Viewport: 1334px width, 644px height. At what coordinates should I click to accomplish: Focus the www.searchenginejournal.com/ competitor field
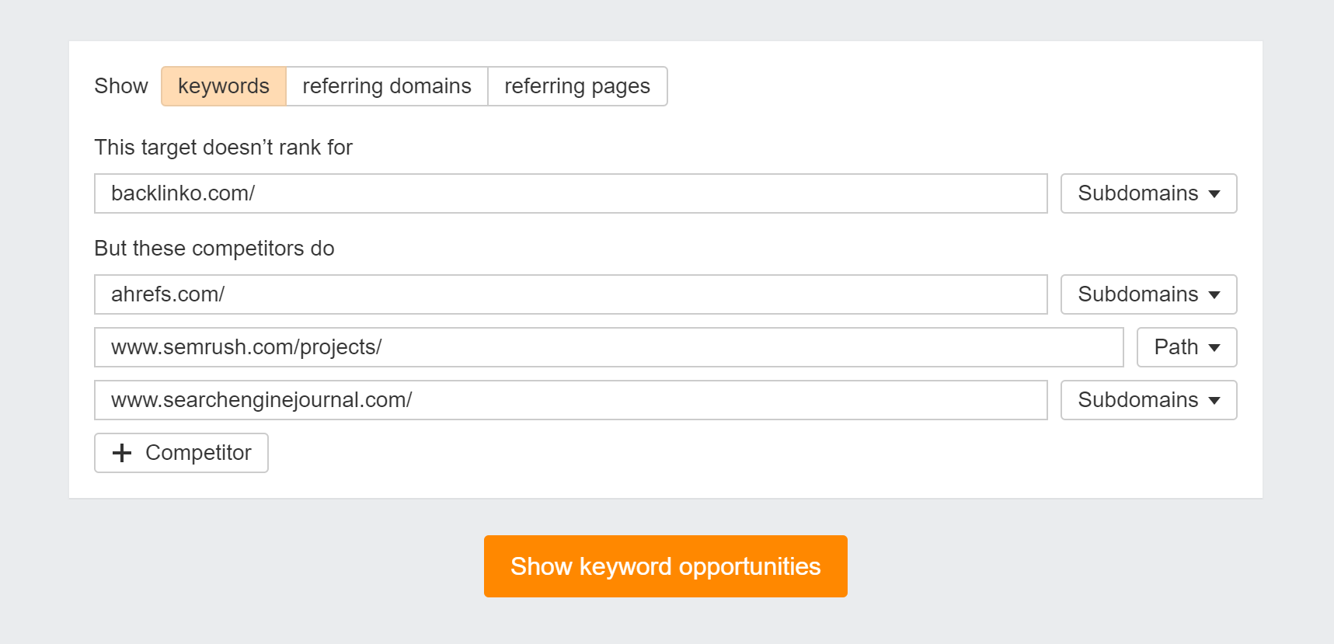(x=570, y=400)
